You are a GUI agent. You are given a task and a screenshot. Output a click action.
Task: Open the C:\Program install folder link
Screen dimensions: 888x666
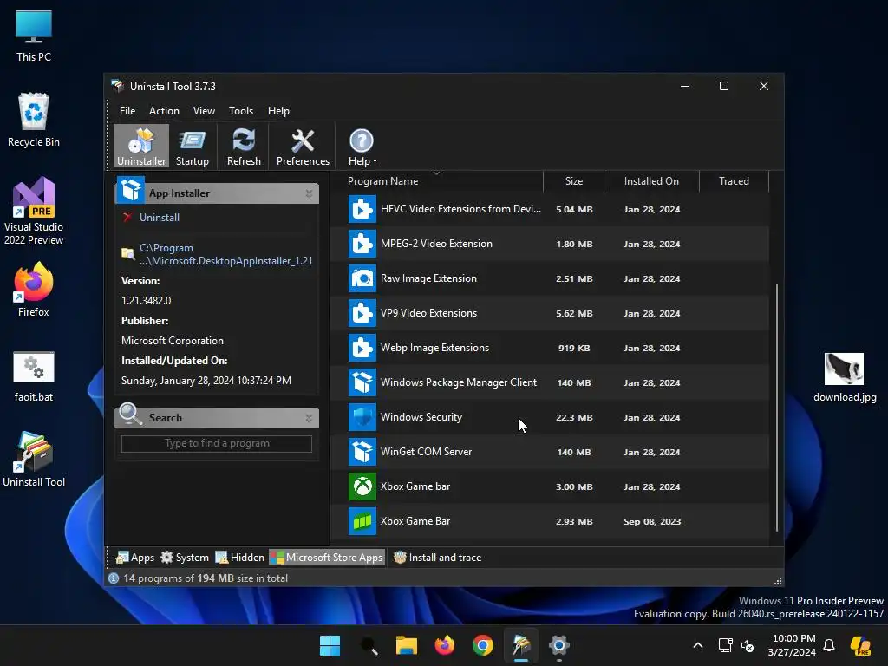(x=225, y=254)
